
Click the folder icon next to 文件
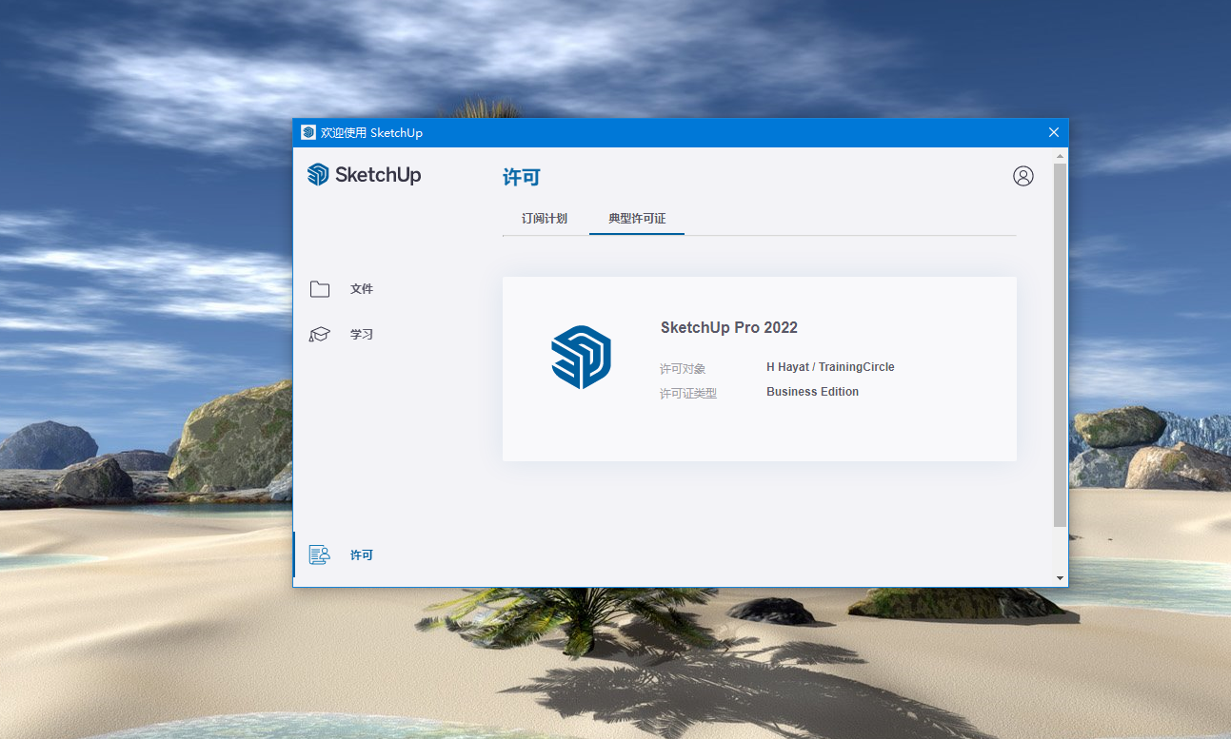[x=320, y=289]
